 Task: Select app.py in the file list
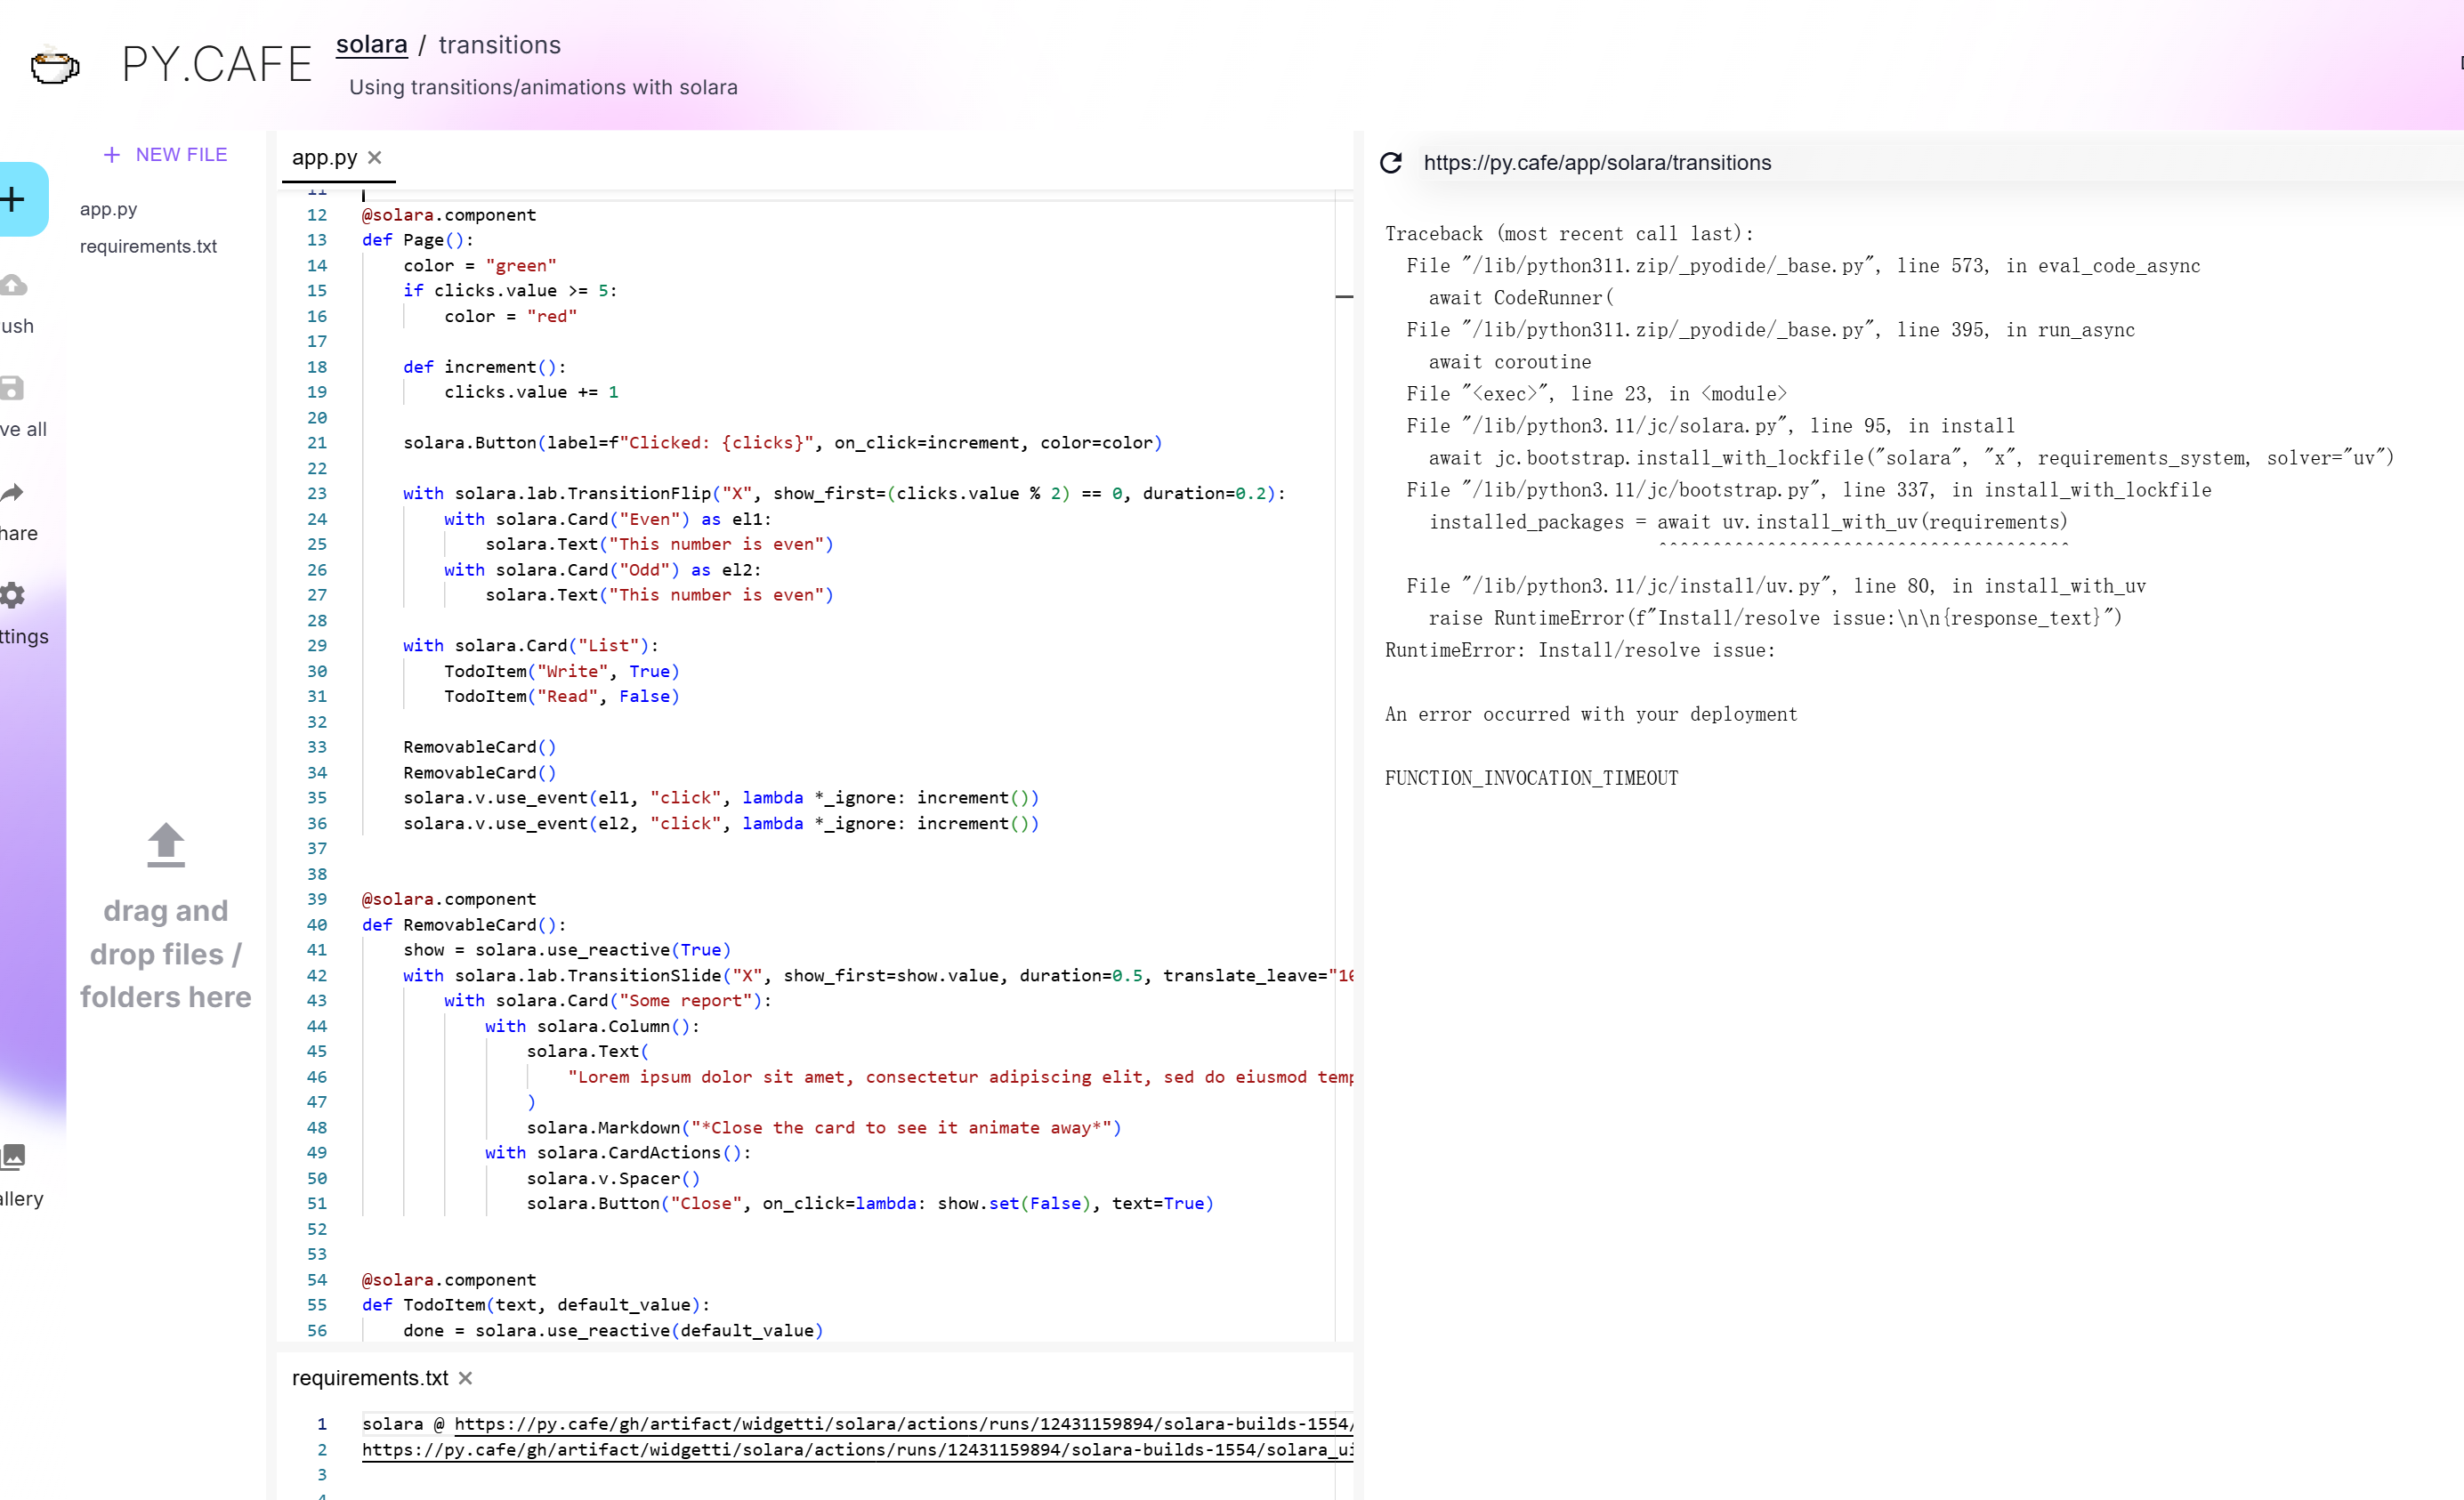click(x=109, y=210)
